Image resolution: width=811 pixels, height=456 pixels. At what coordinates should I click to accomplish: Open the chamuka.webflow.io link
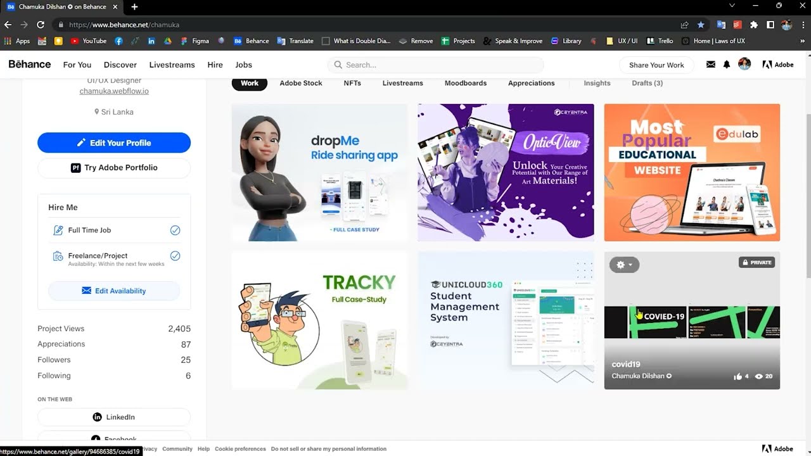[x=114, y=91]
